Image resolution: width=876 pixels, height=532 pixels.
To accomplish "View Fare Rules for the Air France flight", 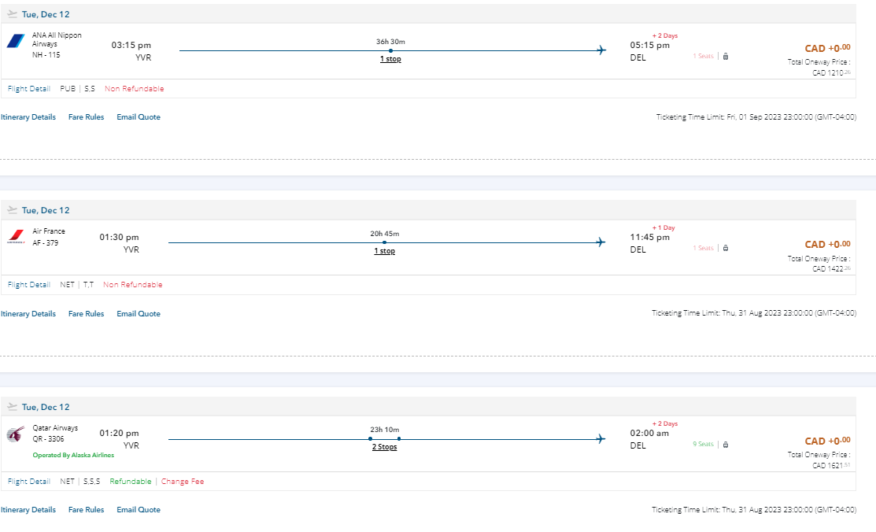I will (86, 314).
